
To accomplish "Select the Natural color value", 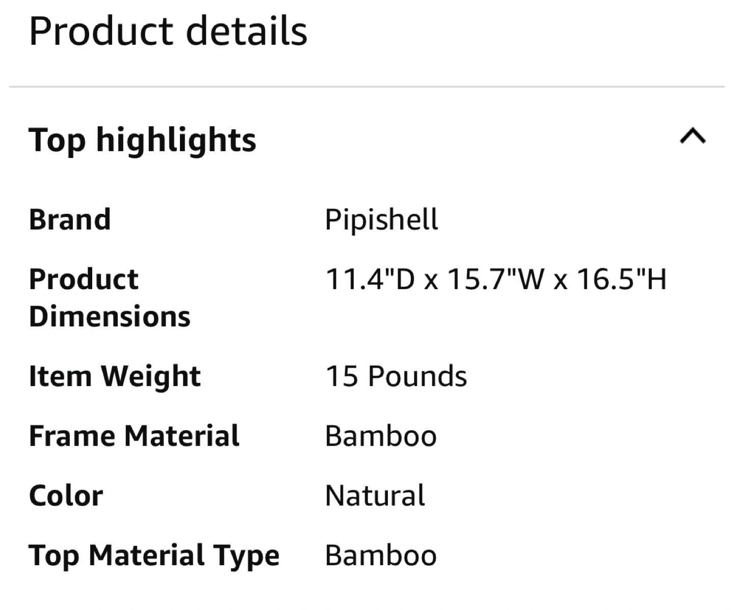I will click(375, 496).
